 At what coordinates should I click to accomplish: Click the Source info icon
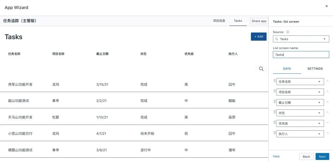[288, 32]
